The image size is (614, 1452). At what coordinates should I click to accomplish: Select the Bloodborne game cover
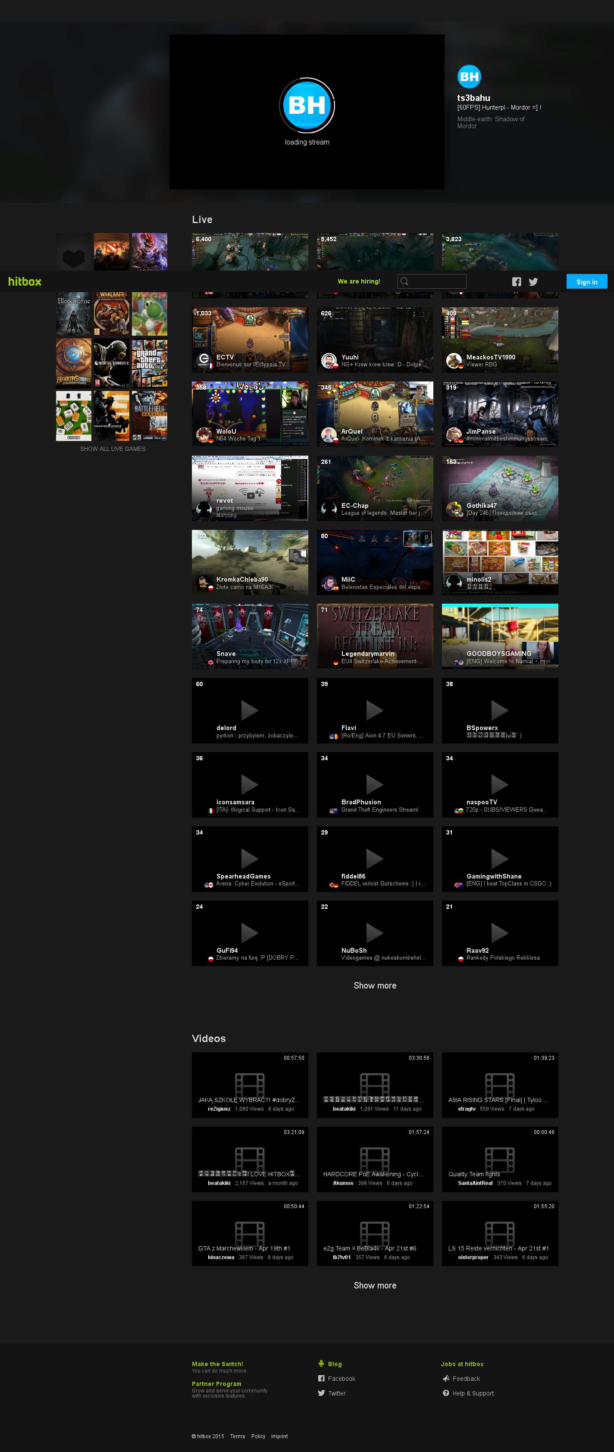(73, 313)
